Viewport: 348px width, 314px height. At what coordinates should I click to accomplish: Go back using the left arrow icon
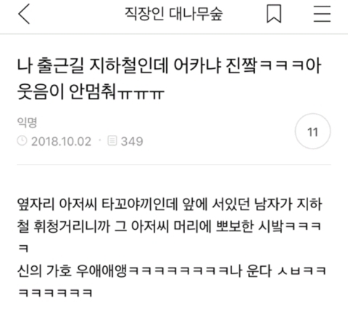point(24,14)
